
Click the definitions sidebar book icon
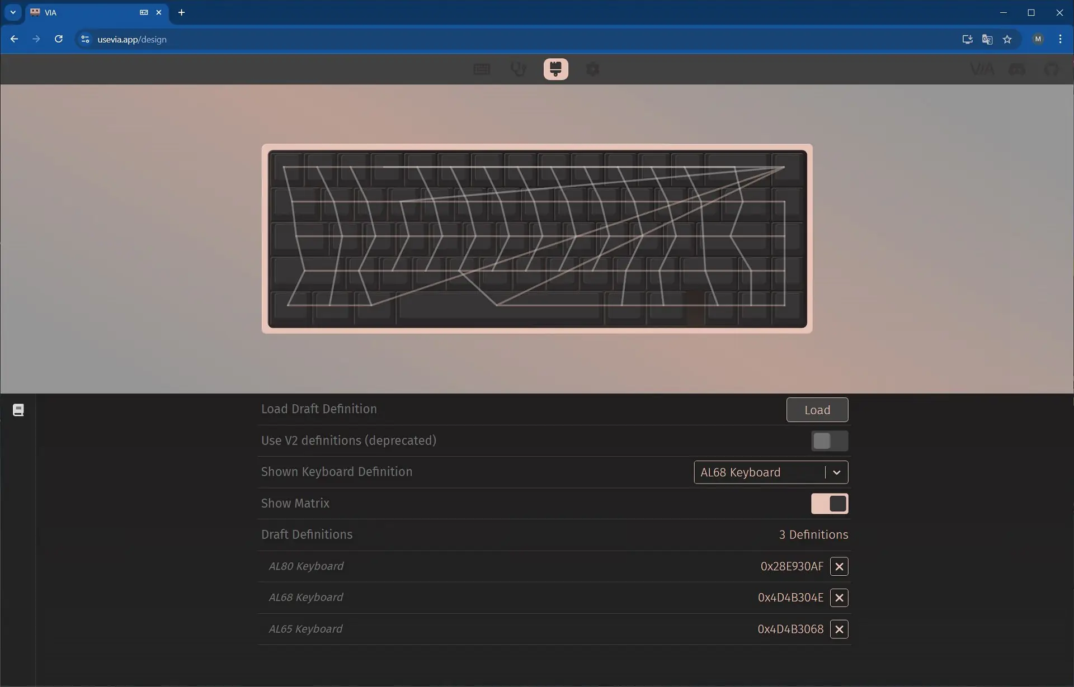click(18, 410)
